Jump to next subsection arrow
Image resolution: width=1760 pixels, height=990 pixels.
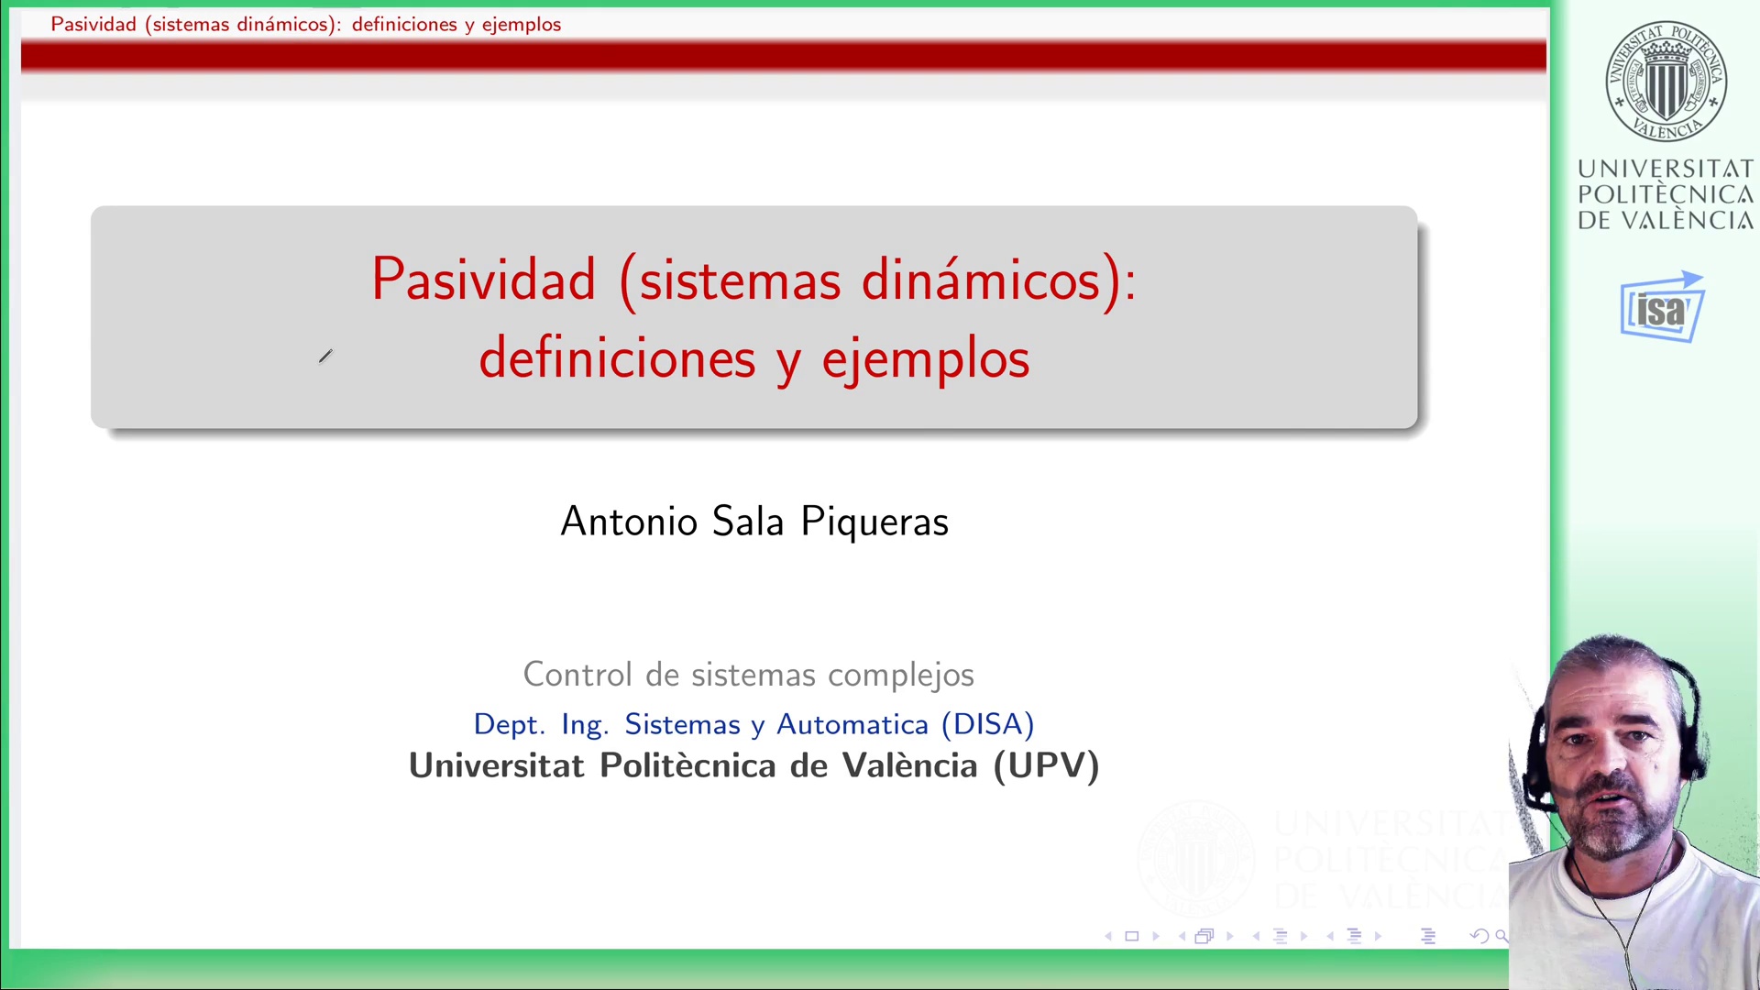coord(1304,936)
